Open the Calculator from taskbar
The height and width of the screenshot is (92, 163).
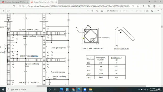[67, 90]
